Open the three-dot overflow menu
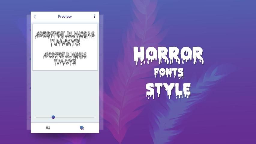Screen dimensions: 256x144 click(94, 16)
